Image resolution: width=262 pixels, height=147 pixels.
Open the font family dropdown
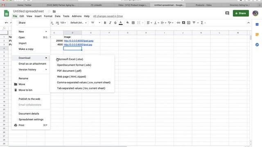coord(79,23)
